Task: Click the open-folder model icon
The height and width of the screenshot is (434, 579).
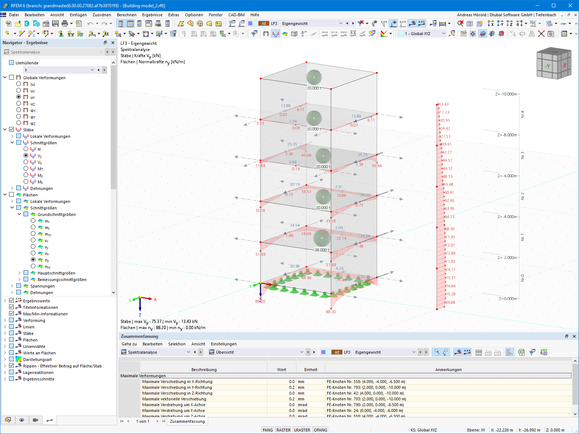Action: [18, 24]
